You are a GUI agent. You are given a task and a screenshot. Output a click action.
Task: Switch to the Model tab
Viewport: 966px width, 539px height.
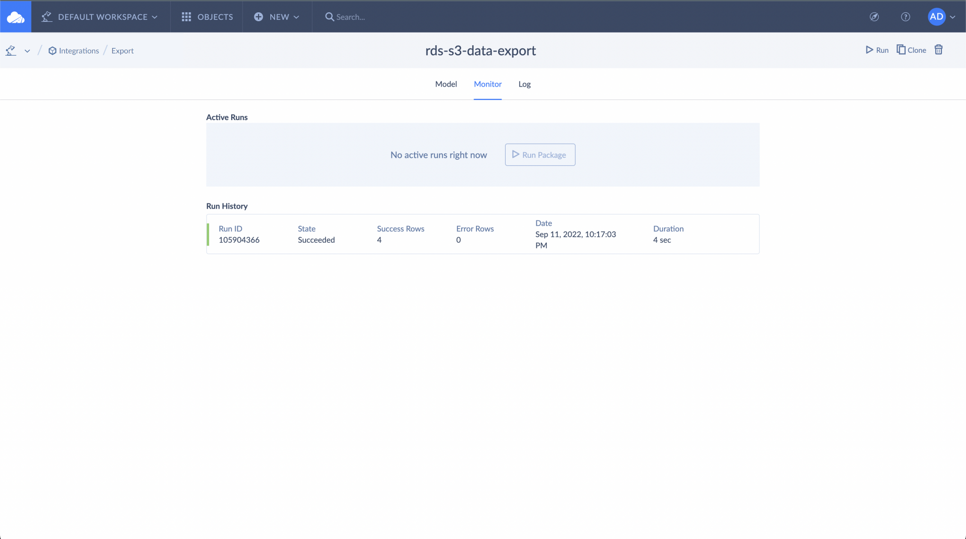(x=446, y=84)
